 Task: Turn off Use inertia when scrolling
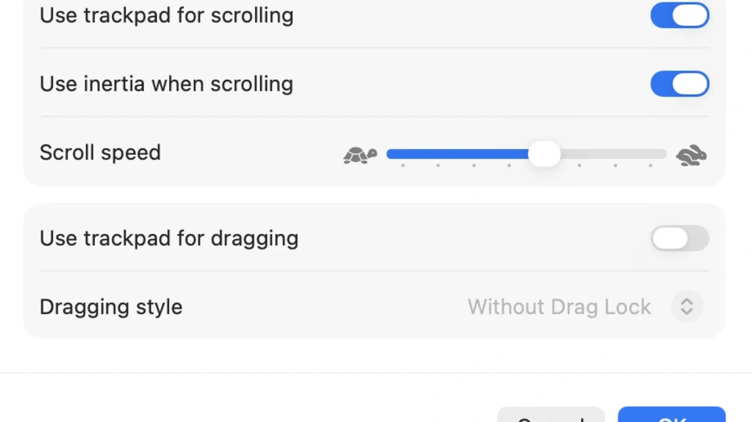tap(680, 83)
